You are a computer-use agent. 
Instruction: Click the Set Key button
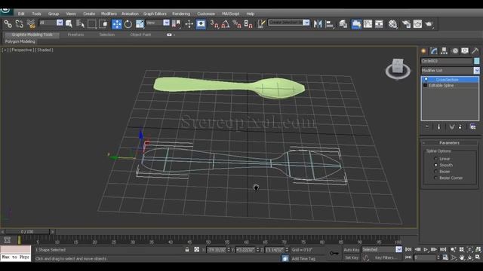click(351, 257)
